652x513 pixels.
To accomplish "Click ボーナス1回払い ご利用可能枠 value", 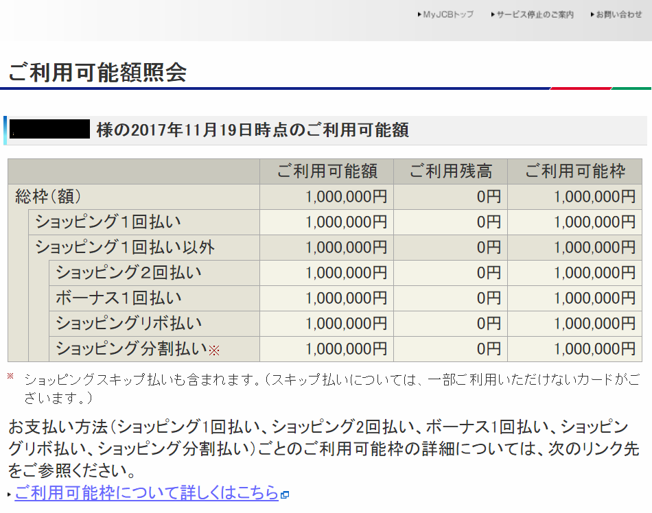I will [x=594, y=298].
